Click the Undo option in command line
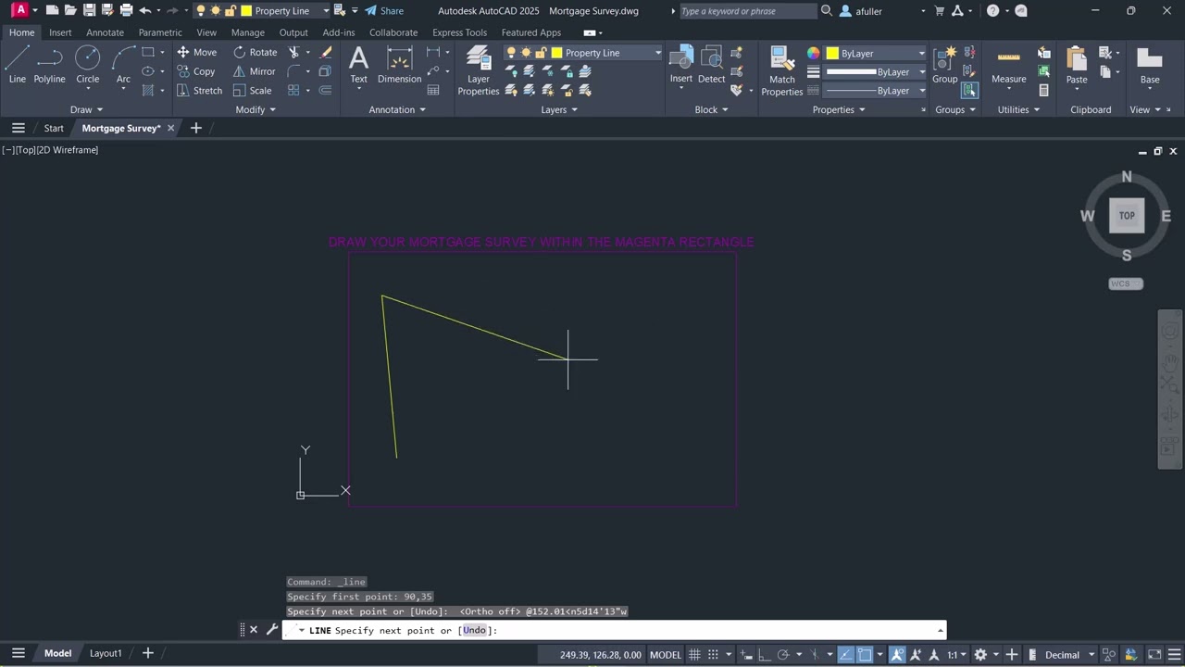The width and height of the screenshot is (1185, 667). tap(474, 630)
